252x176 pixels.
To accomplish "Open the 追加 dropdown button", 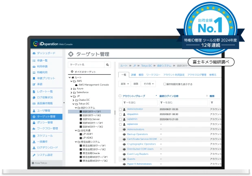I will pos(124,84).
